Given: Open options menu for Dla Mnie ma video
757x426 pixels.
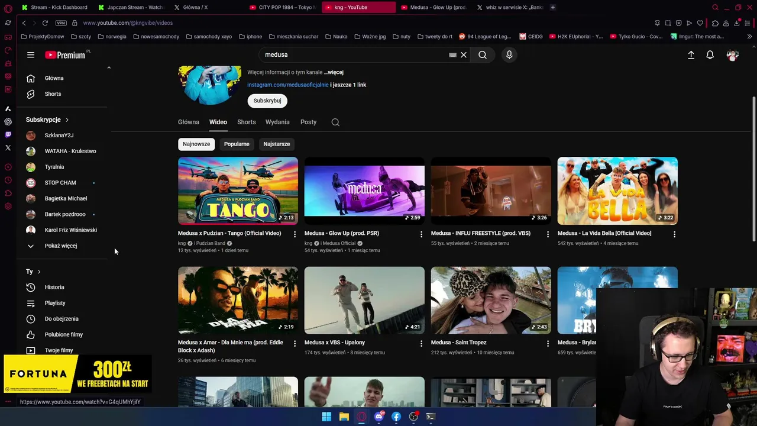Looking at the screenshot, I should point(295,344).
